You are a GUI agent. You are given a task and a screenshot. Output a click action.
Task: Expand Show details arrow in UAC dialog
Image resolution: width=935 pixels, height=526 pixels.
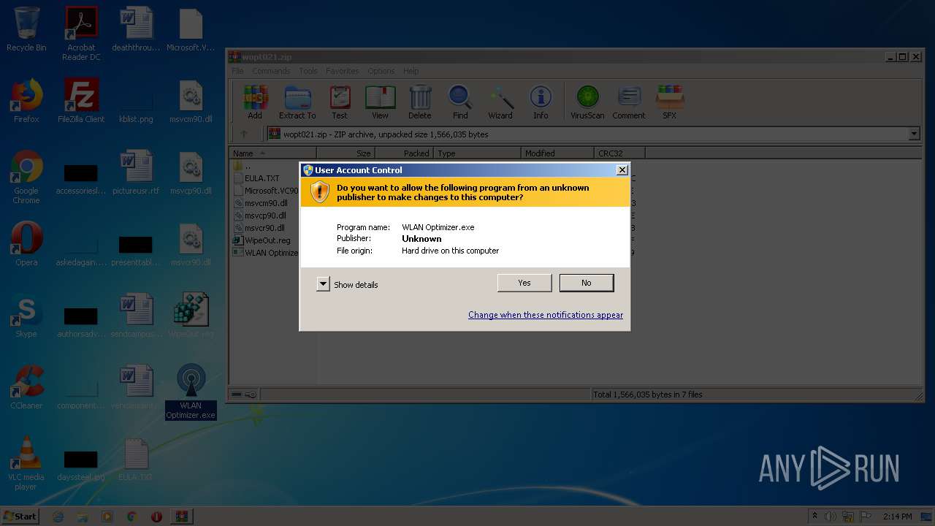point(323,284)
